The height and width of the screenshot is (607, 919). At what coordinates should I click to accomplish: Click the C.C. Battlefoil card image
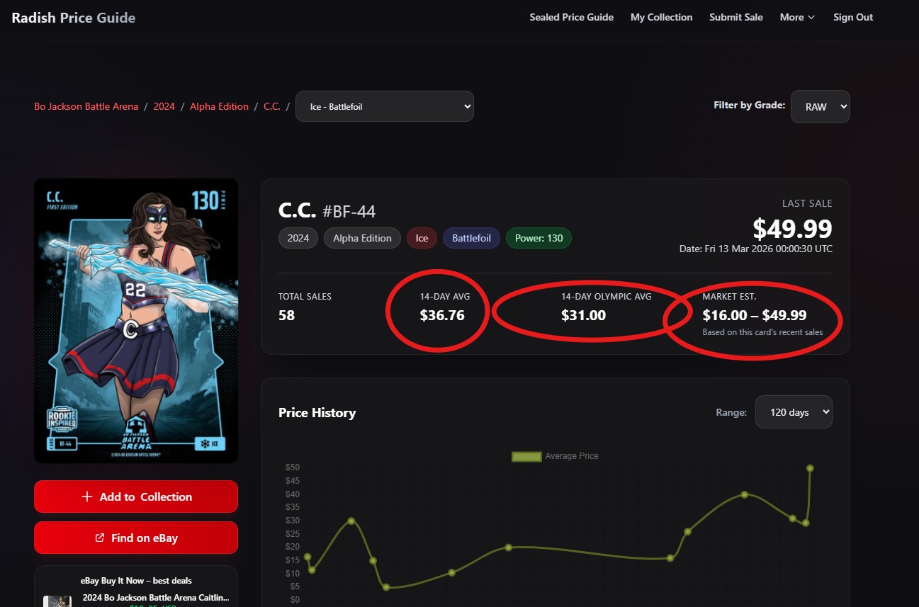pyautogui.click(x=136, y=321)
